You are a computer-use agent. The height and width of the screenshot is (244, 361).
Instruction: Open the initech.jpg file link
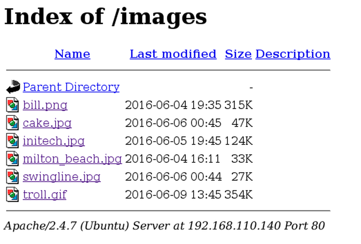54,141
